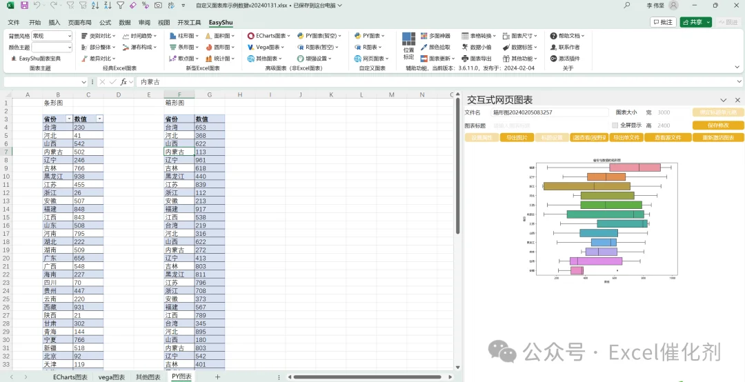
Task: Click the Undo arrow icon
Action: [37, 6]
